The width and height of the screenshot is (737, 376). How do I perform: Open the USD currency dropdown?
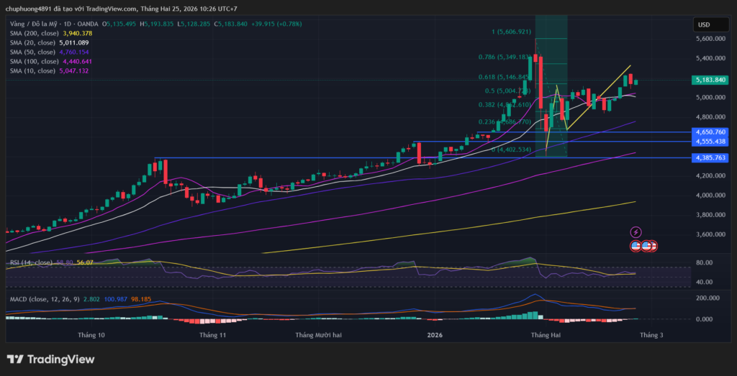click(702, 25)
